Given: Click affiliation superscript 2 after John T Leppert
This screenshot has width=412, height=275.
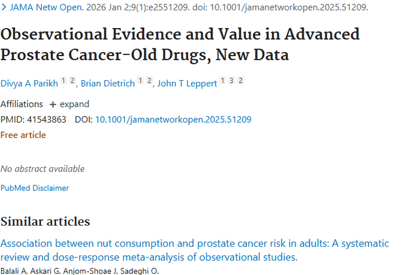Looking at the screenshot, I should coord(241,81).
